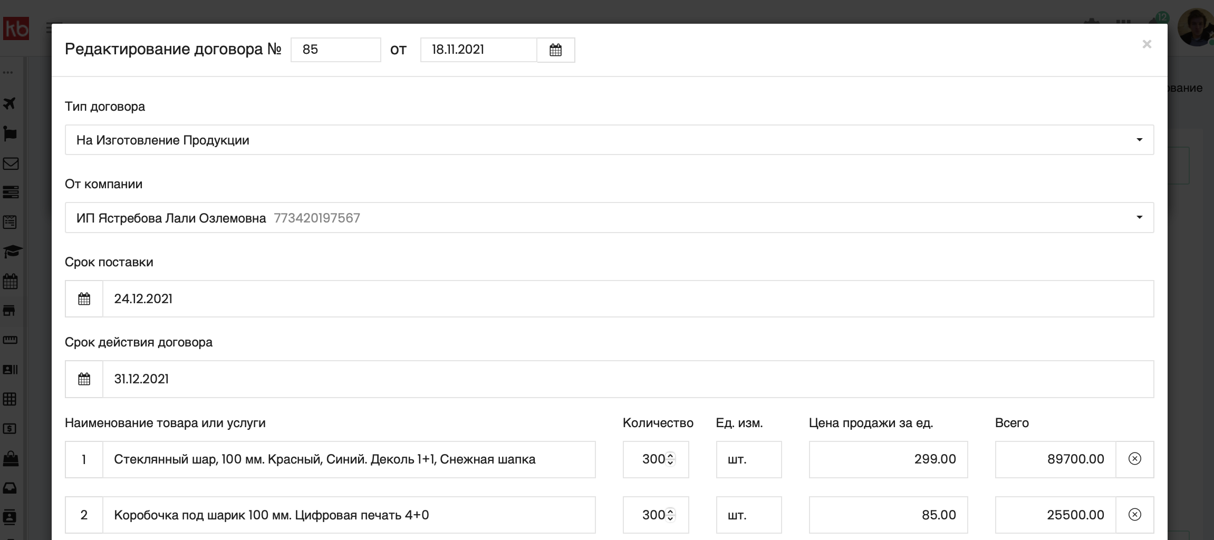
Task: Open the envelope mail icon in sidebar
Action: click(11, 164)
